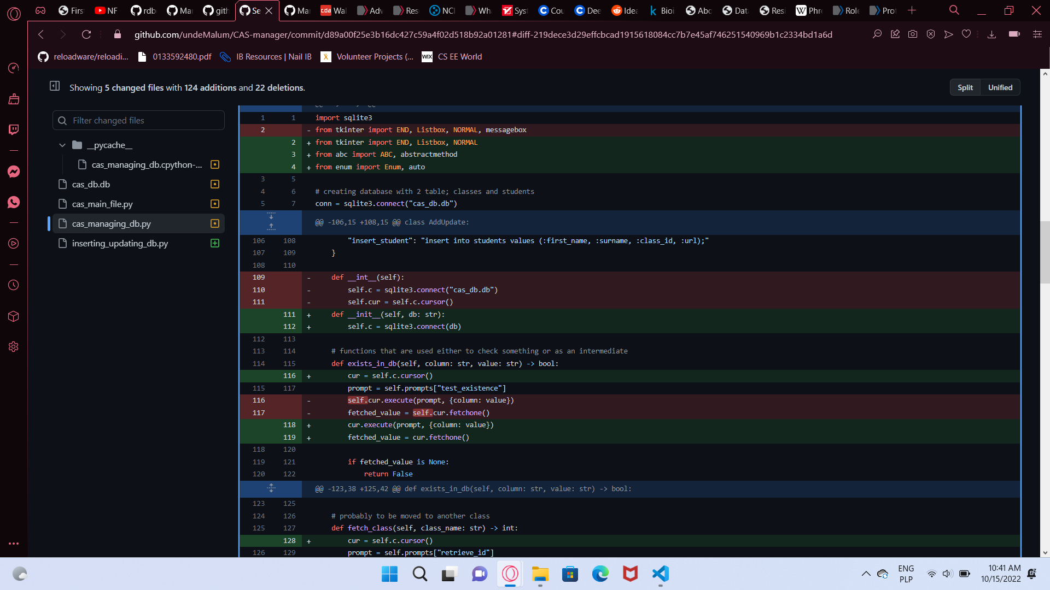The width and height of the screenshot is (1050, 590).
Task: Open Visual Studio Code from taskbar
Action: [x=661, y=574]
